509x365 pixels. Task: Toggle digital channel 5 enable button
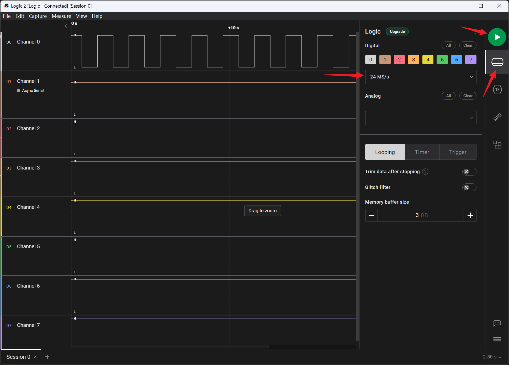click(x=442, y=60)
